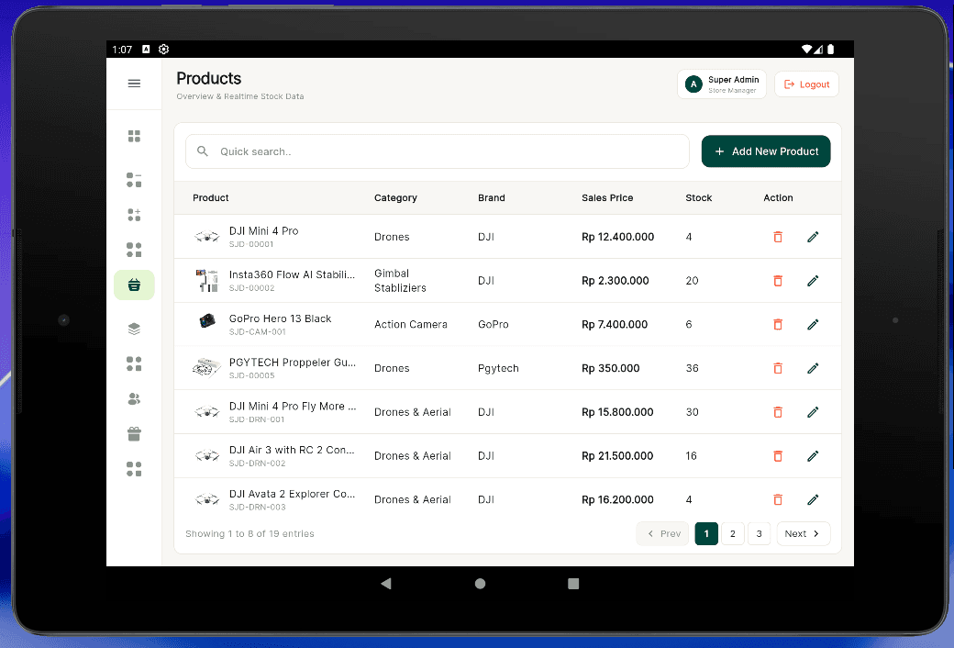Viewport: 954px width, 648px height.
Task: Go to pagination page 3
Action: [759, 533]
